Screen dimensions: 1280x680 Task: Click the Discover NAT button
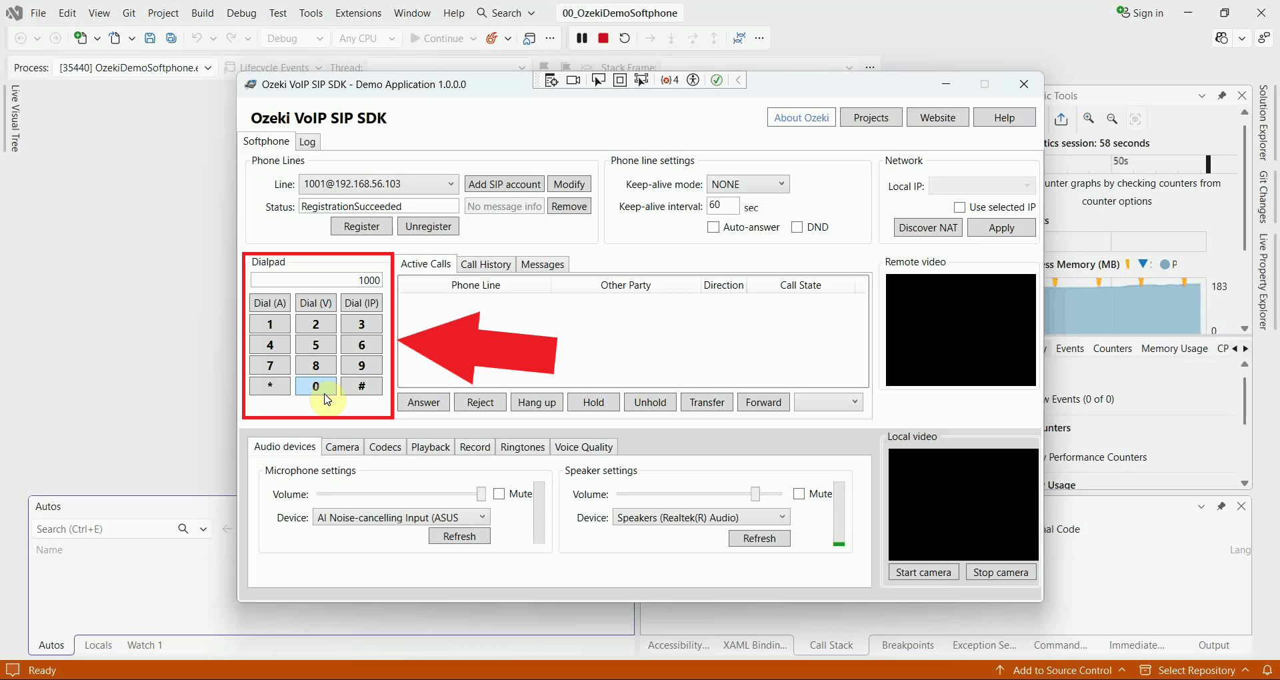(928, 227)
